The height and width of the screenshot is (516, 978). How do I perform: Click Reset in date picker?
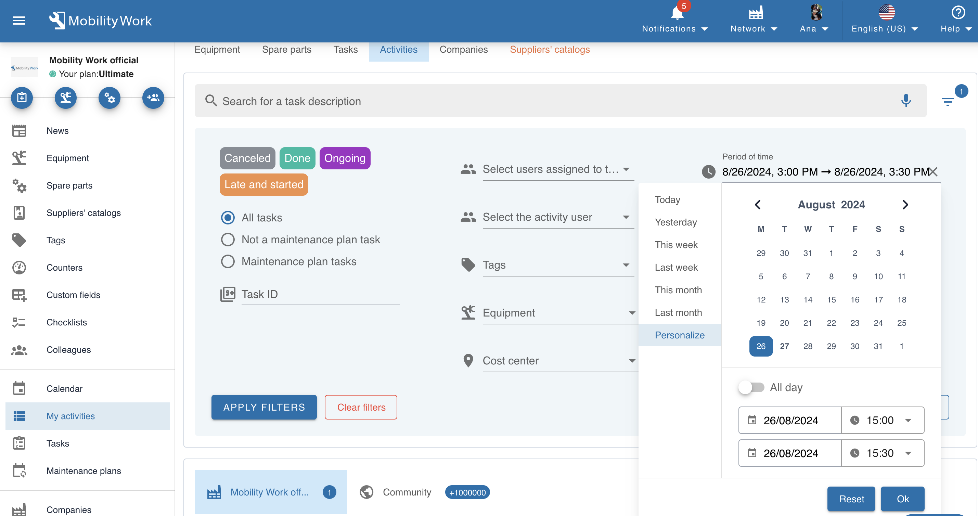click(x=851, y=499)
